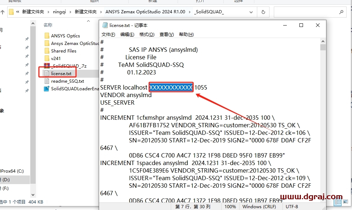Click the INCREMENT 1cfxmshpr line

click(187, 118)
